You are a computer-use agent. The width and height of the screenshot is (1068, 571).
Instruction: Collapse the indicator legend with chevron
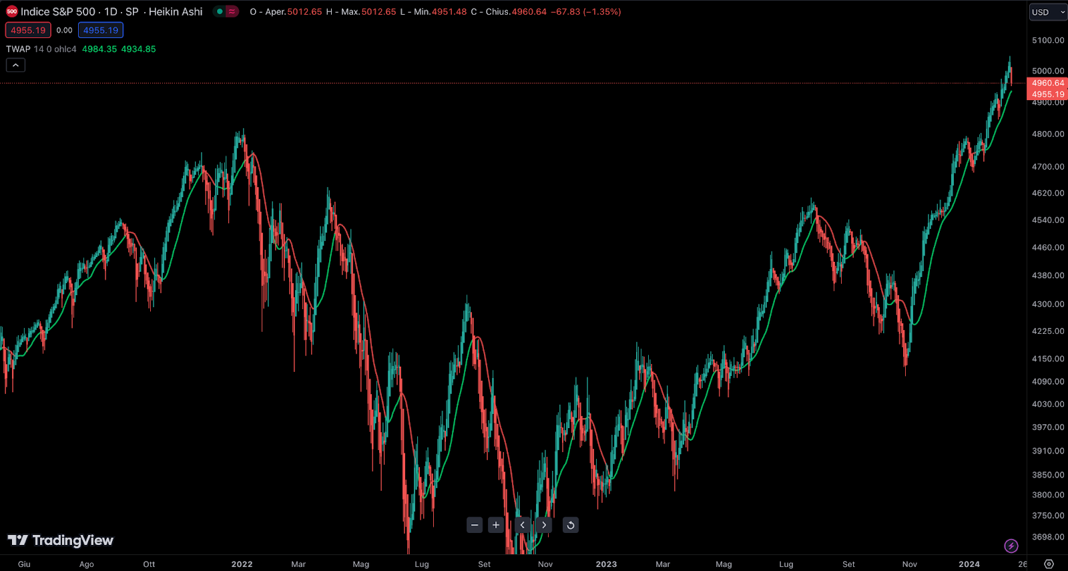15,65
